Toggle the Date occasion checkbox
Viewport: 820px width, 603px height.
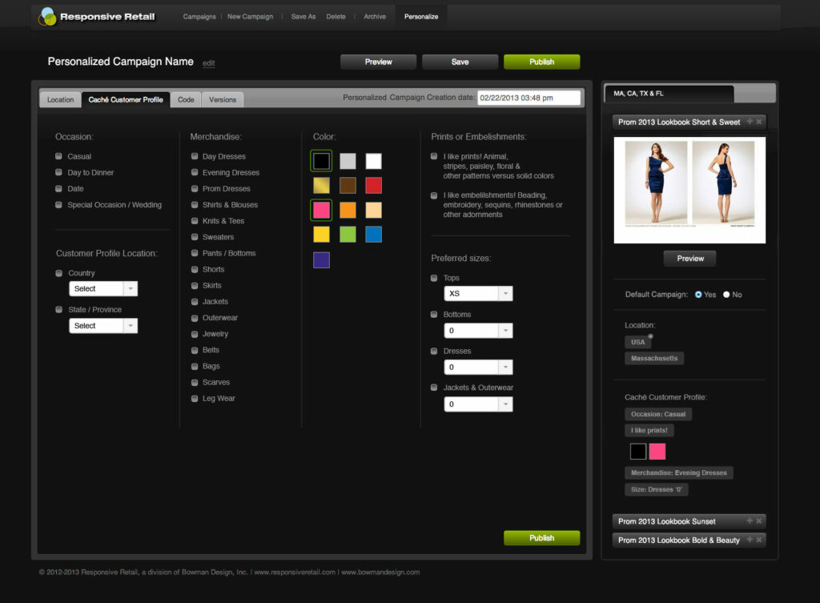[58, 188]
